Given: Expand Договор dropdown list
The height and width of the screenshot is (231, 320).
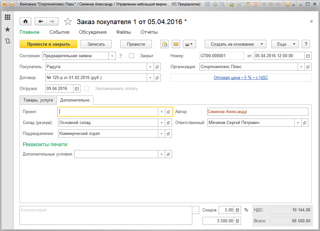Looking at the screenshot, I should click(x=151, y=78).
